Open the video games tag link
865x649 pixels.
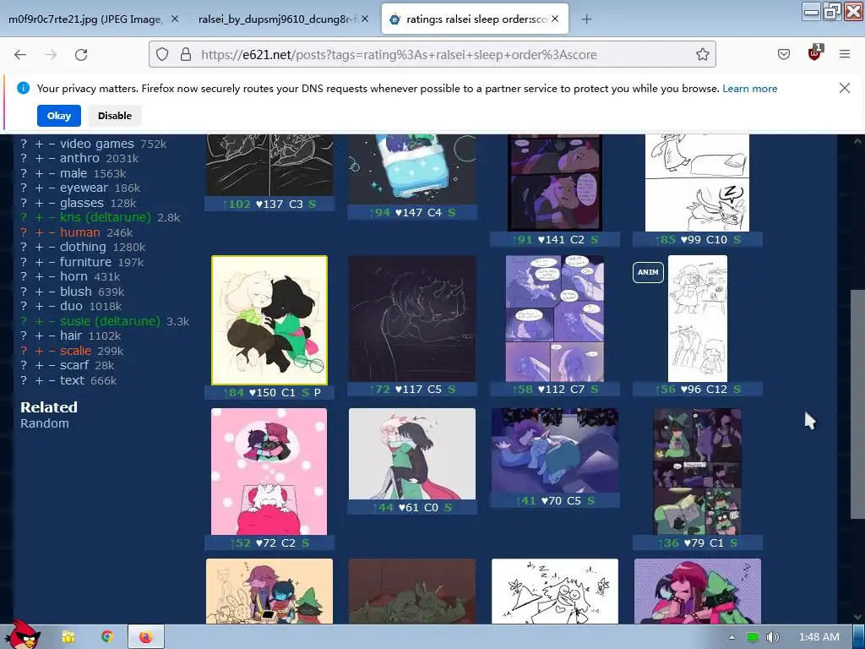point(97,144)
